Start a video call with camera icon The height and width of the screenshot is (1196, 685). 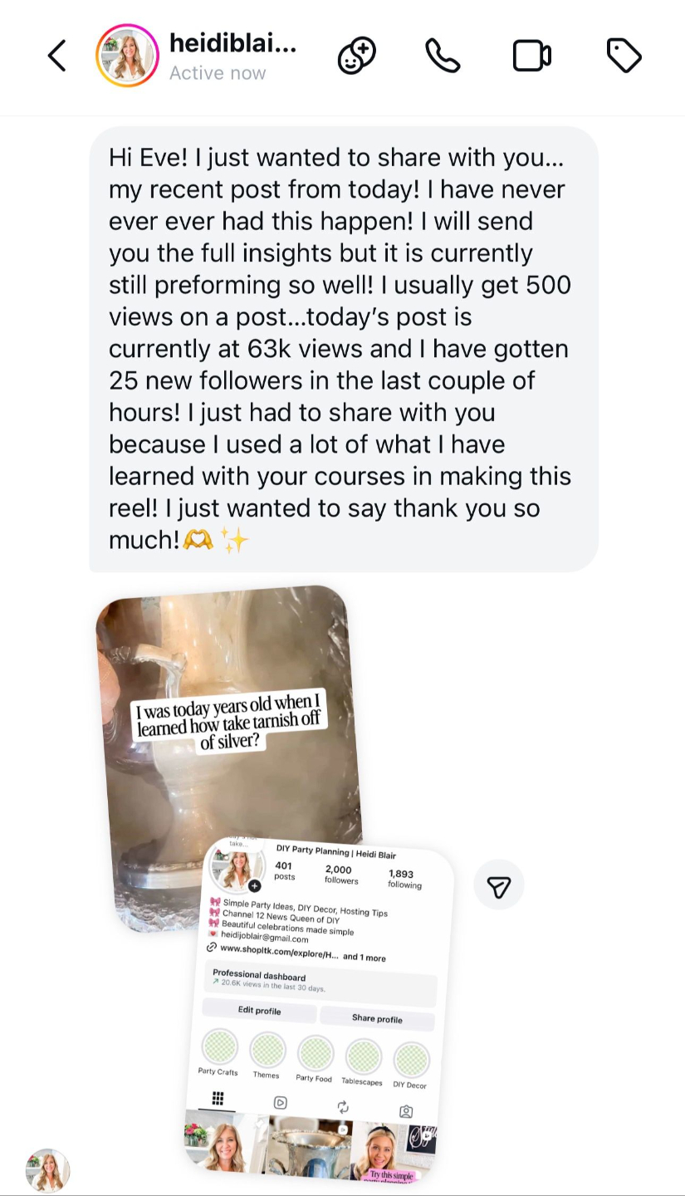point(532,56)
